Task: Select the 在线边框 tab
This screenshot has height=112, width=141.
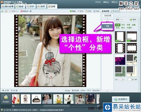Action: click(x=108, y=16)
